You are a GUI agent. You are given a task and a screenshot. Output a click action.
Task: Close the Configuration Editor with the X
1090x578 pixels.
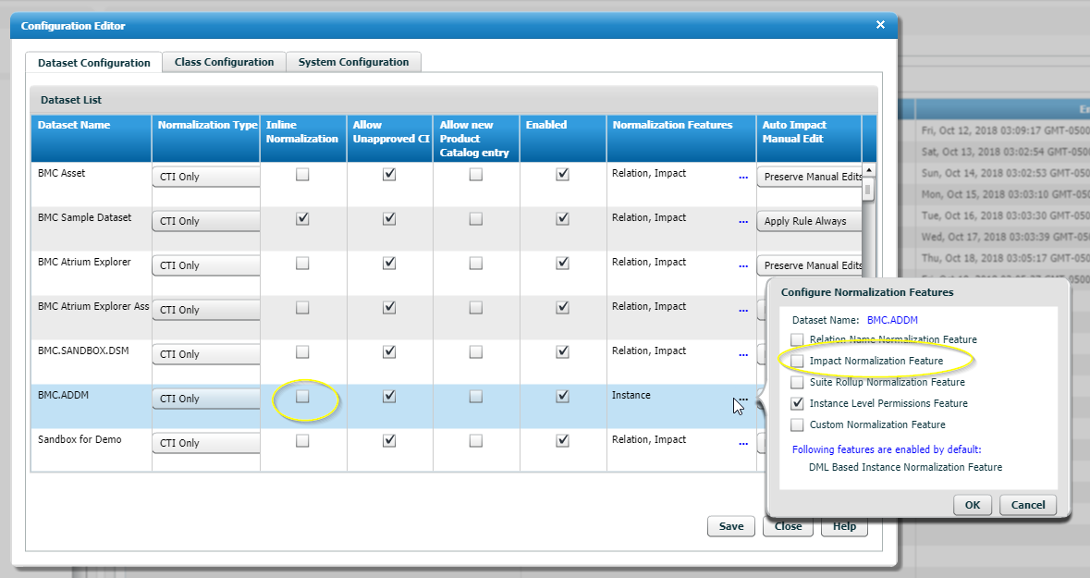(880, 25)
